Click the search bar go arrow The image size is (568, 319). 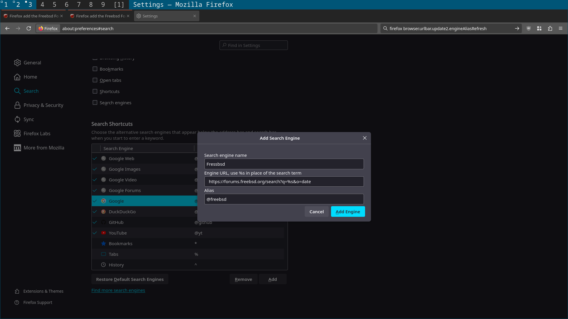click(517, 28)
